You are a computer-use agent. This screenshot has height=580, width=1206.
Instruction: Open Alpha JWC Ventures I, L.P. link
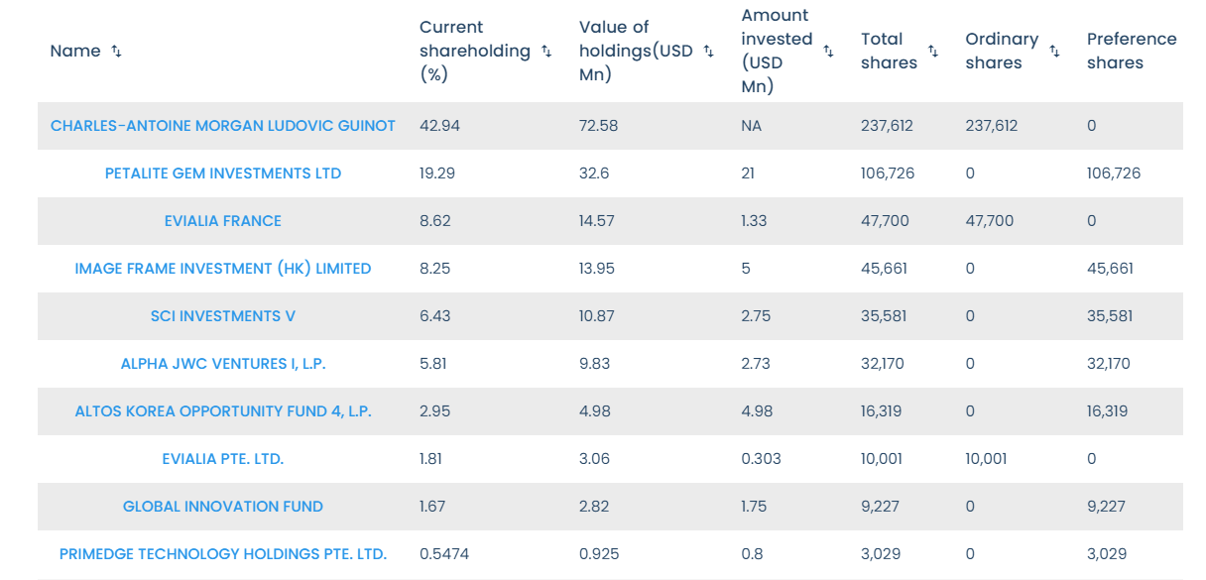point(223,364)
